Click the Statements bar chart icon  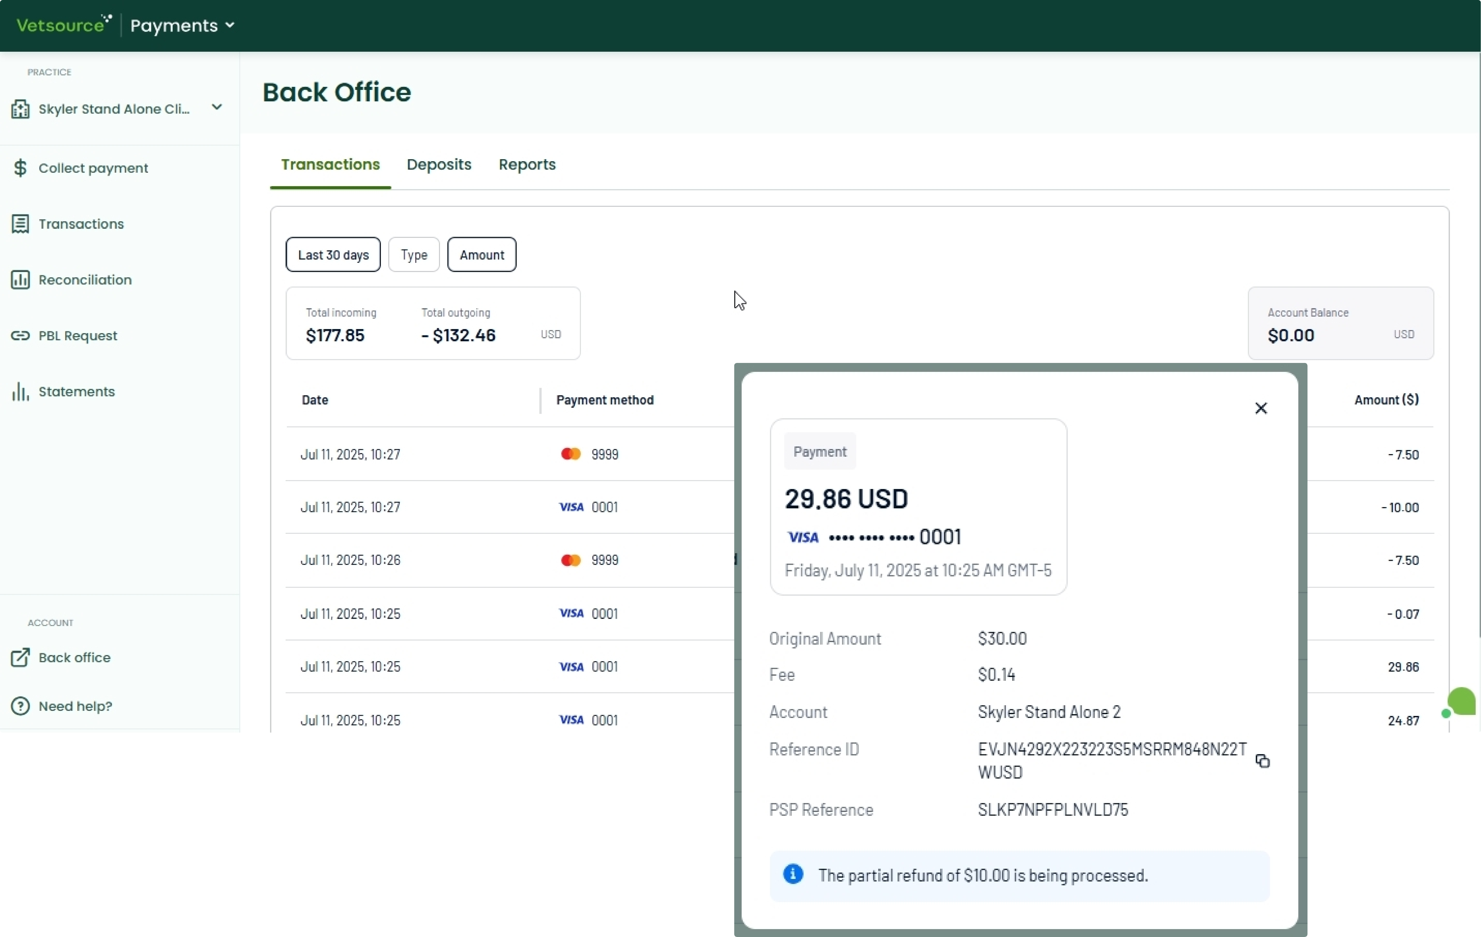click(20, 392)
